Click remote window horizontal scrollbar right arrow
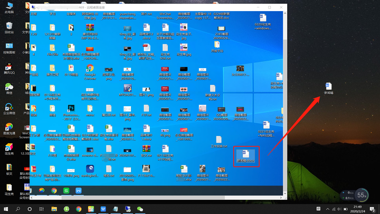Screen dimensions: 380x214 tap(281, 198)
